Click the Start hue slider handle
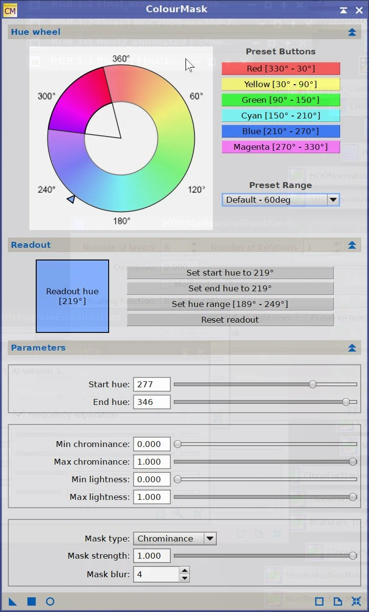This screenshot has width=369, height=612. click(x=313, y=384)
